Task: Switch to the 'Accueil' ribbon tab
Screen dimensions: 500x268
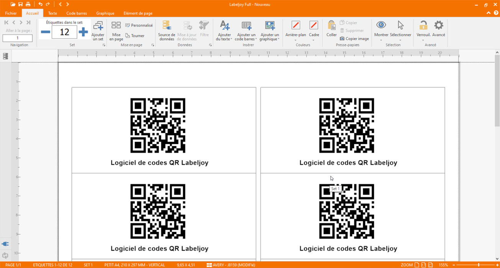Action: tap(32, 13)
